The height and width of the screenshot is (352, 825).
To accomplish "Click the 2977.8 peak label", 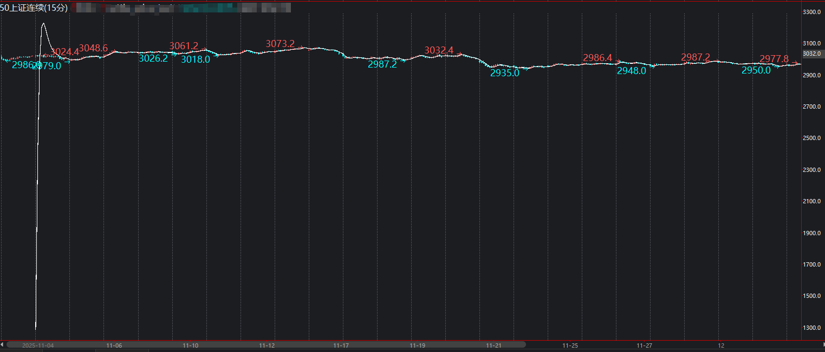I will point(774,59).
